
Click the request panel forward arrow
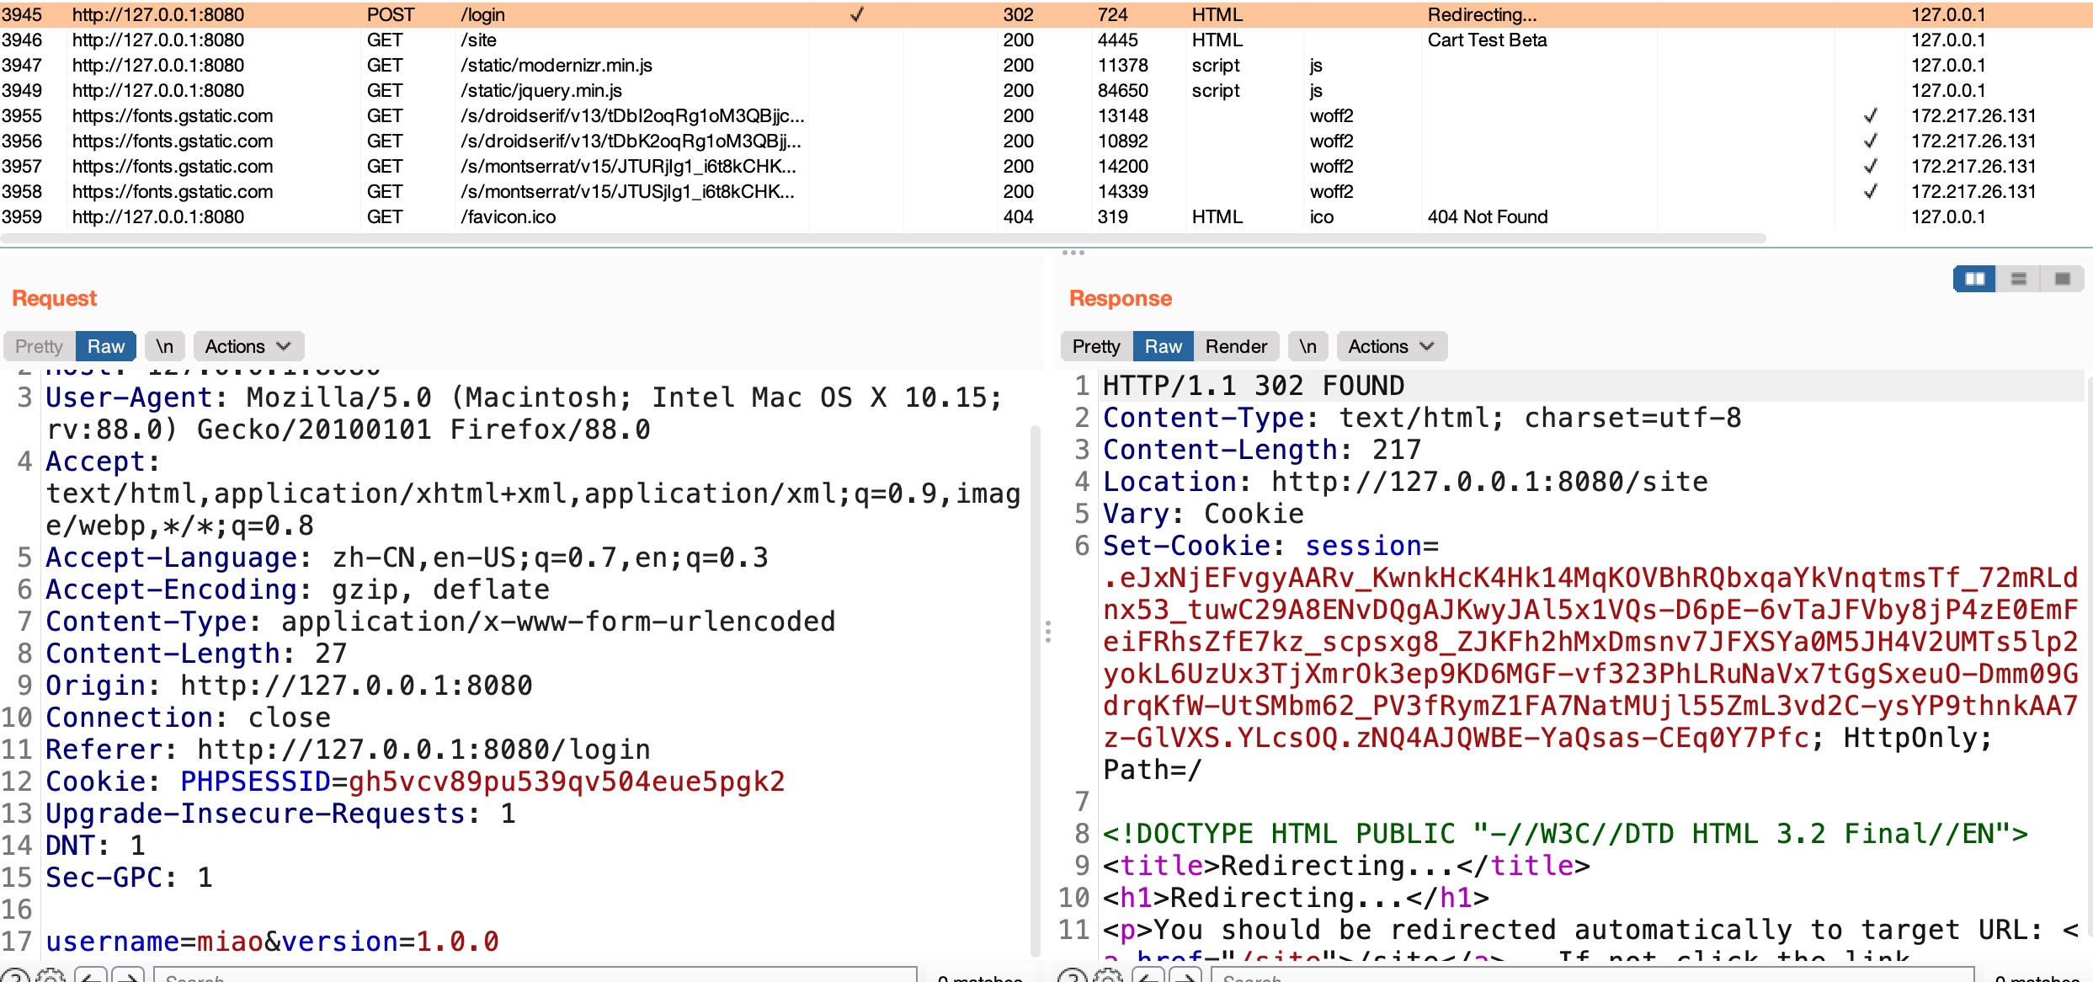pyautogui.click(x=129, y=976)
